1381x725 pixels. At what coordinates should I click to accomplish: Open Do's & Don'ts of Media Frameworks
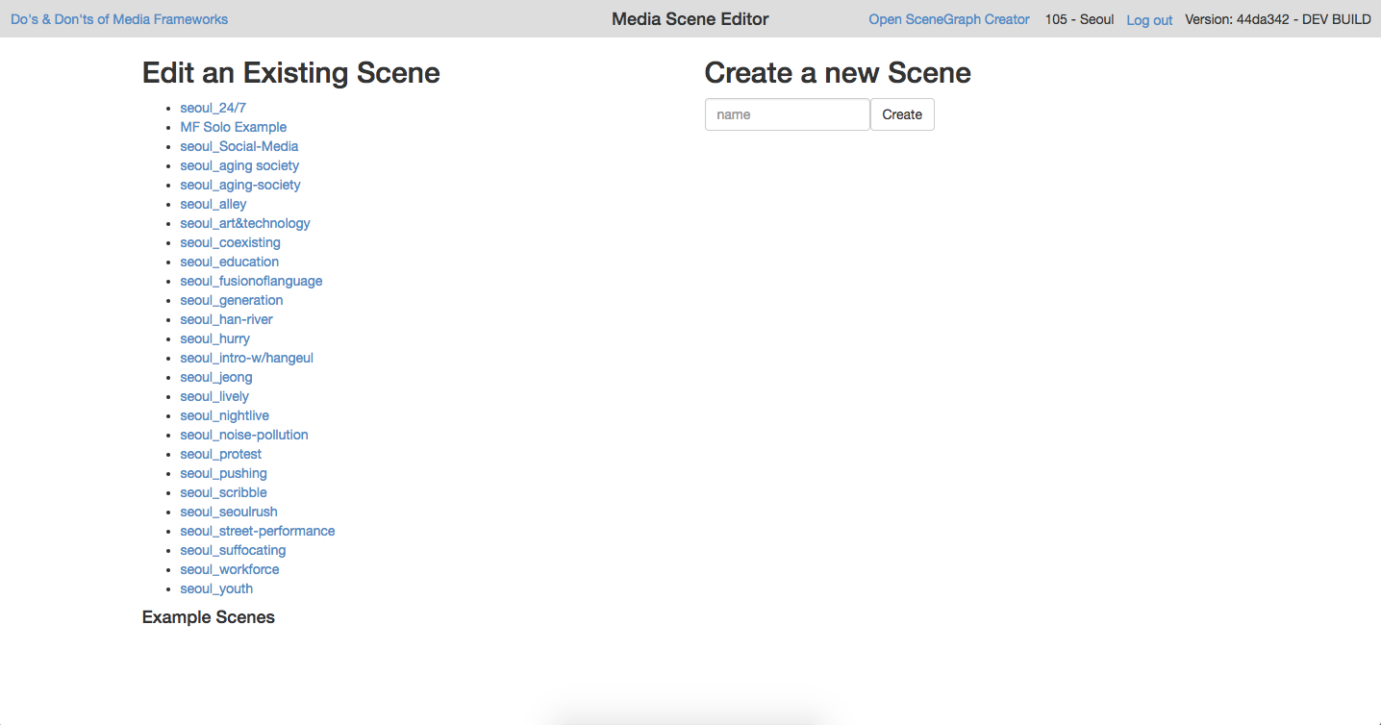coord(119,19)
